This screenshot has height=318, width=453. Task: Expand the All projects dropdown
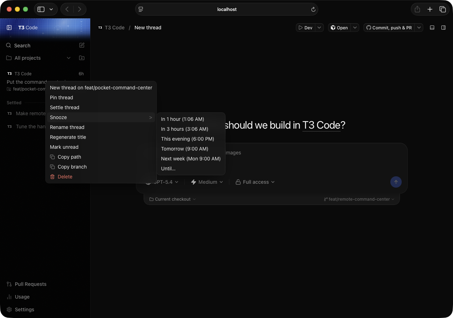pos(69,58)
